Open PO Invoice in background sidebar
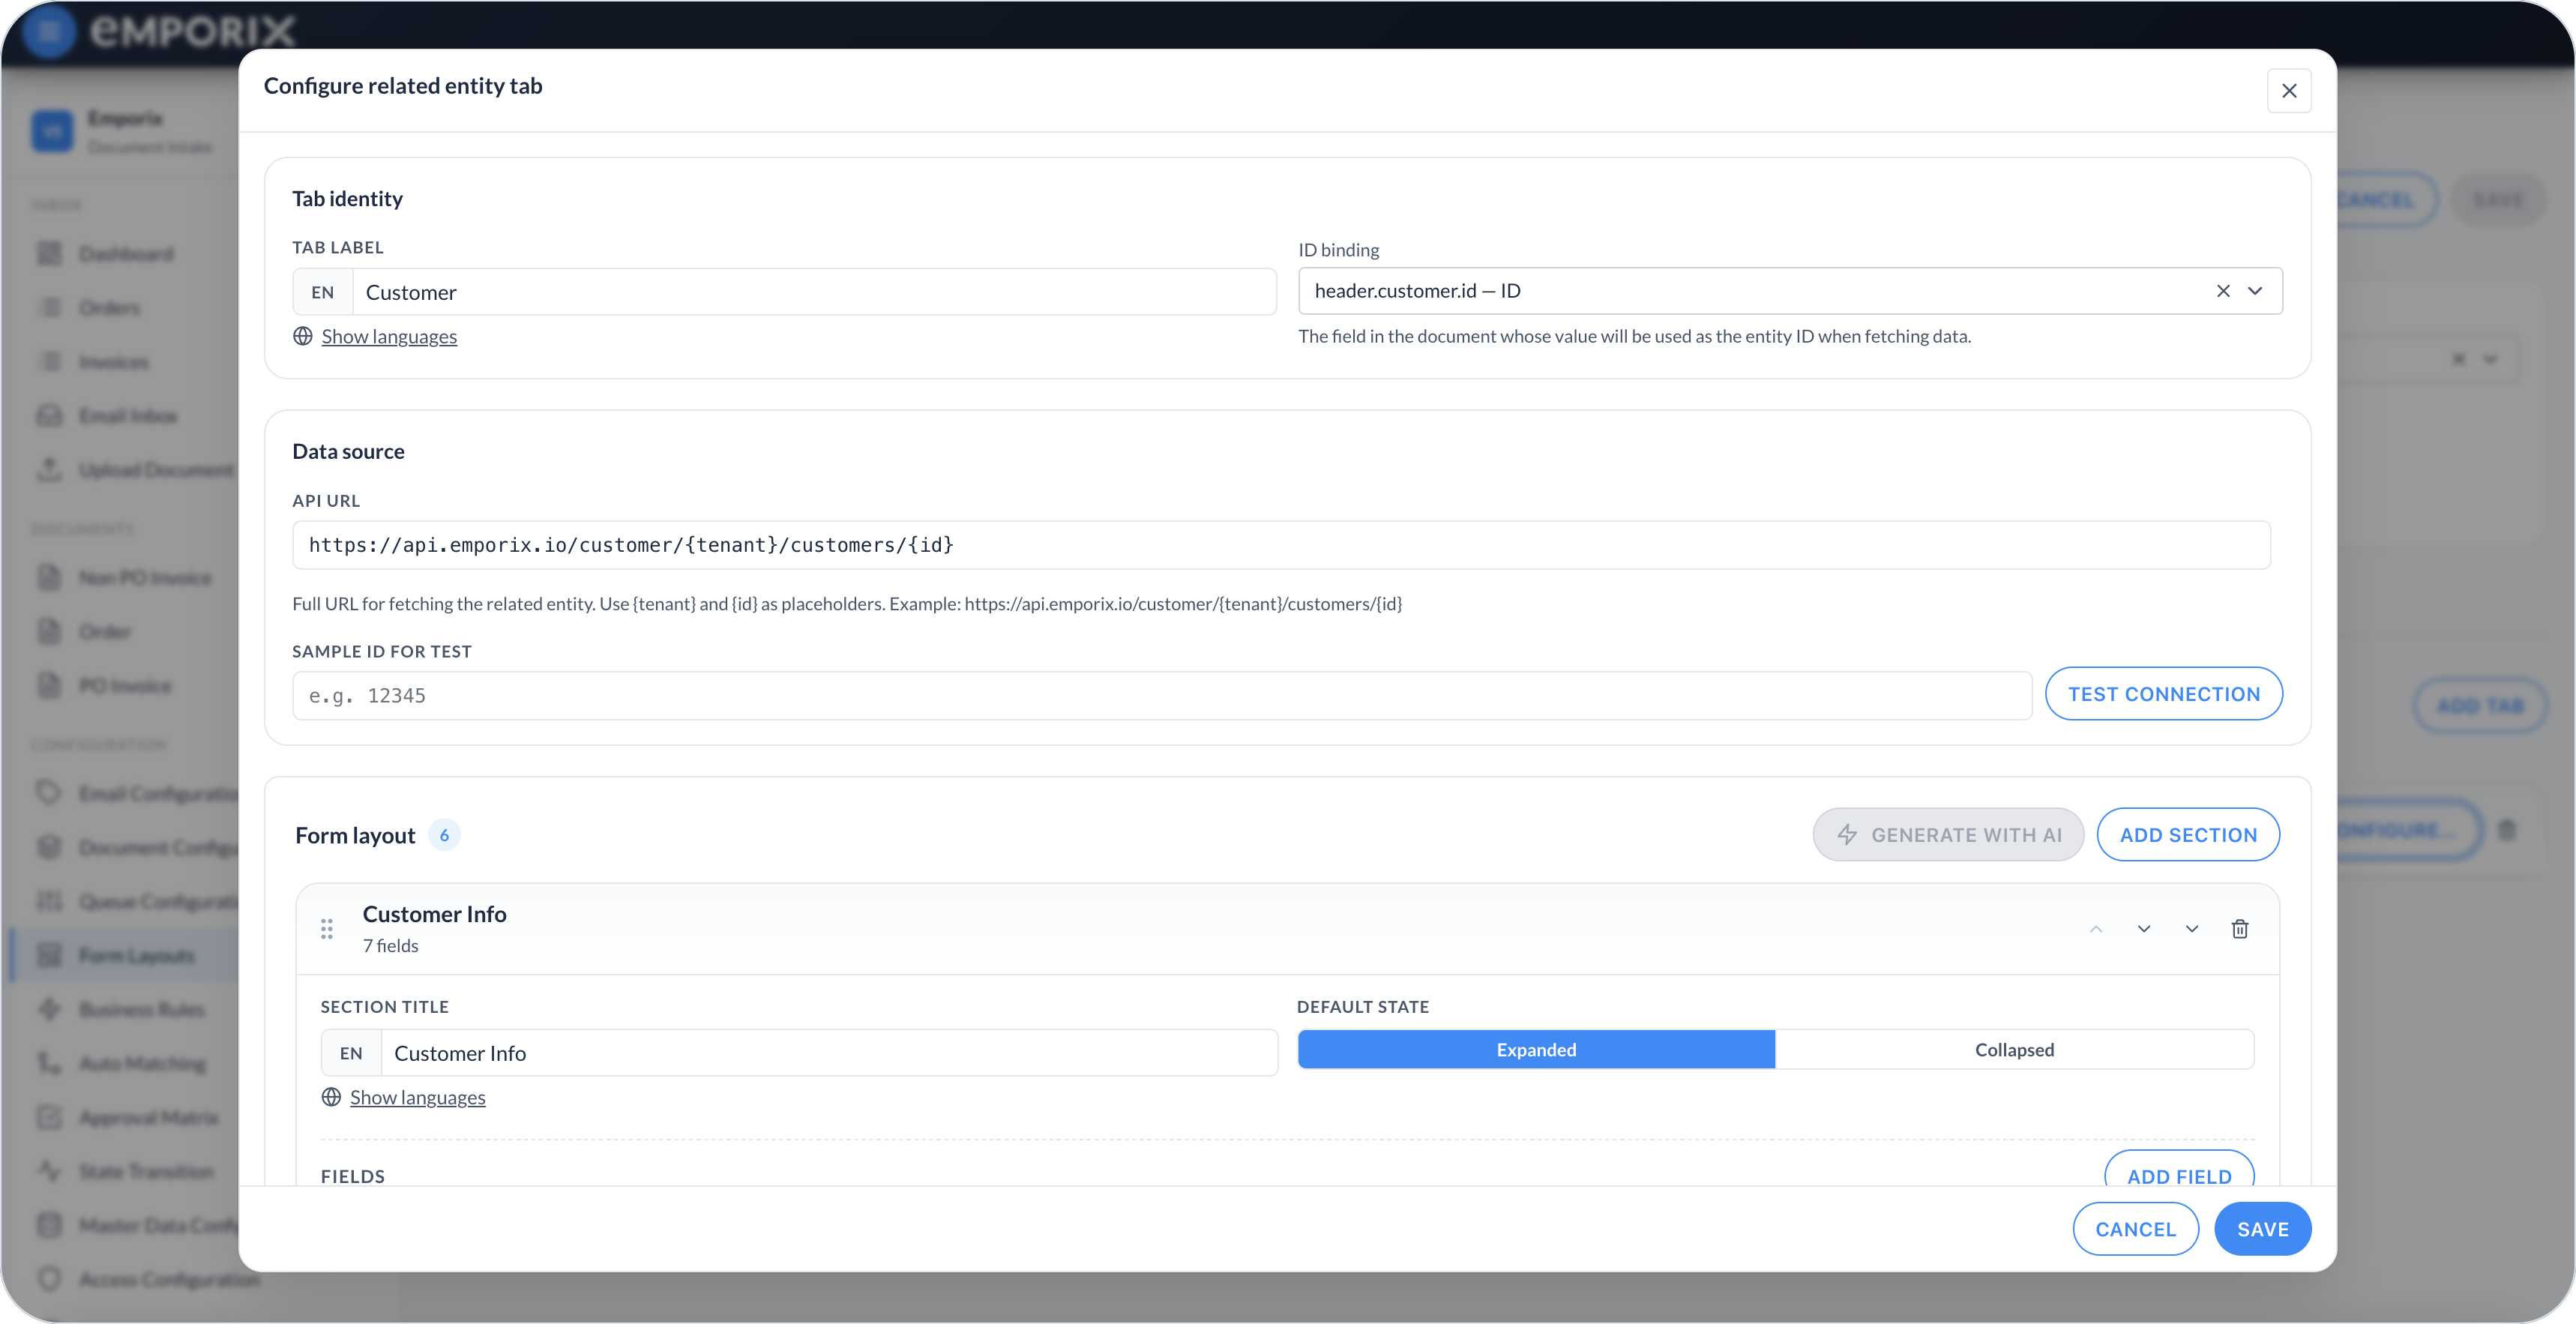This screenshot has width=2576, height=1324. [125, 686]
